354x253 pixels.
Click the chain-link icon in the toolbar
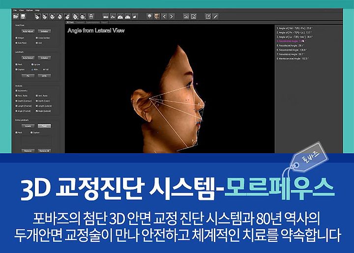pos(113,17)
